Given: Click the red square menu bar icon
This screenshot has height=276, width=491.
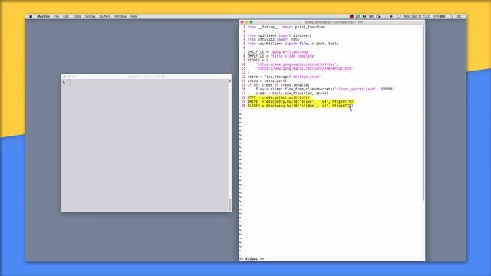Looking at the screenshot, I should coord(351,16).
